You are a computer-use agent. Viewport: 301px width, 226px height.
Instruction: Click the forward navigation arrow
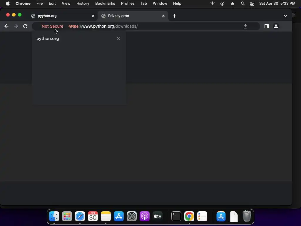(16, 26)
